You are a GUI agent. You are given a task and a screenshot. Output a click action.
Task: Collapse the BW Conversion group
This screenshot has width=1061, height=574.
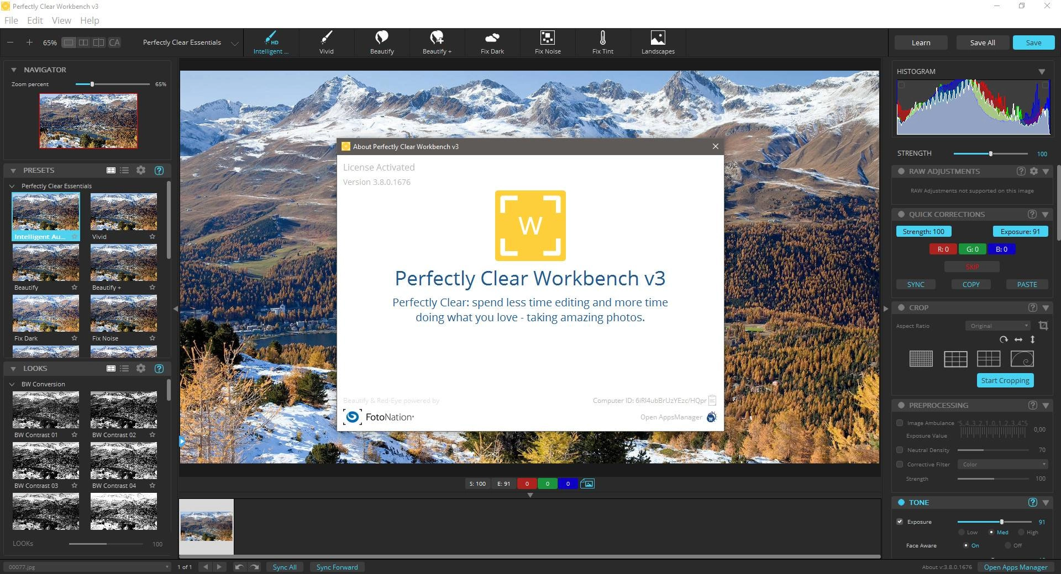12,384
